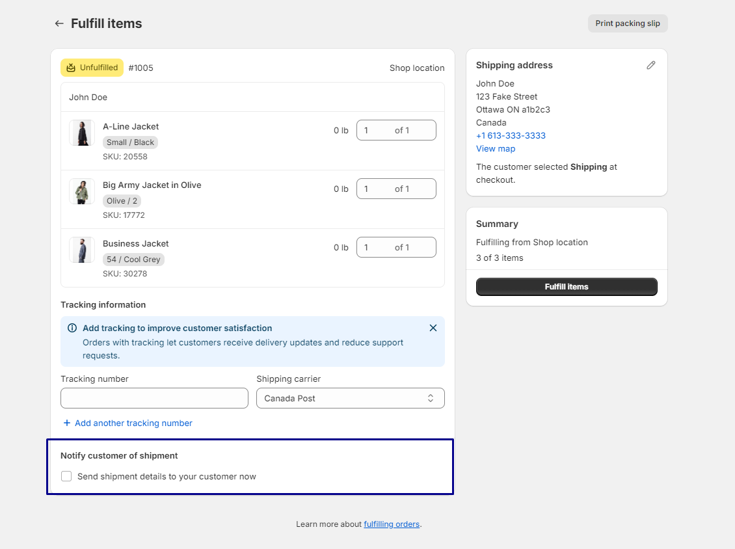Viewport: 735px width, 549px height.
Task: Click the Tracking information heading
Action: click(x=103, y=304)
